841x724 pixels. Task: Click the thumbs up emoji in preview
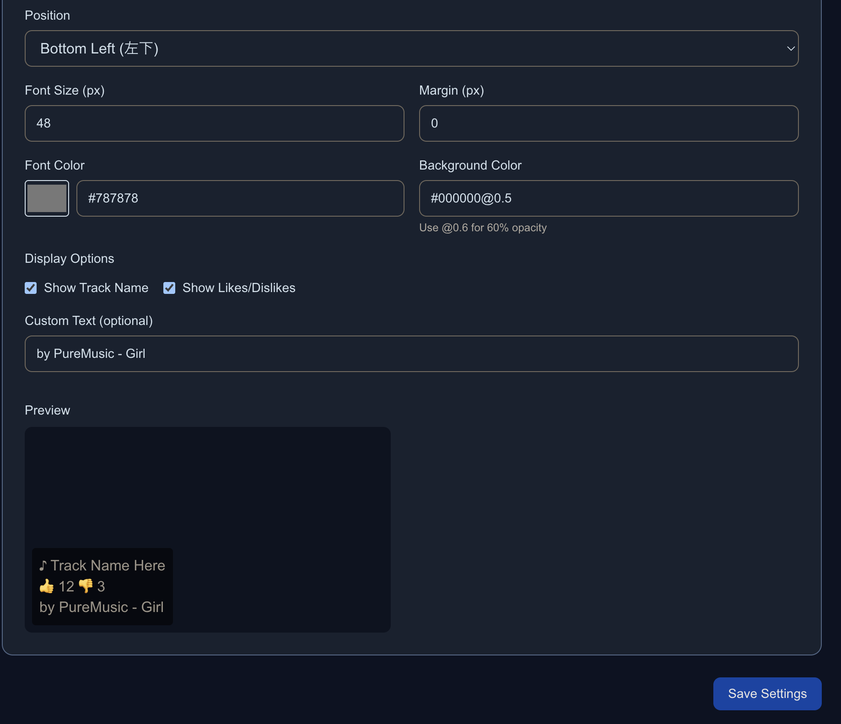click(47, 586)
